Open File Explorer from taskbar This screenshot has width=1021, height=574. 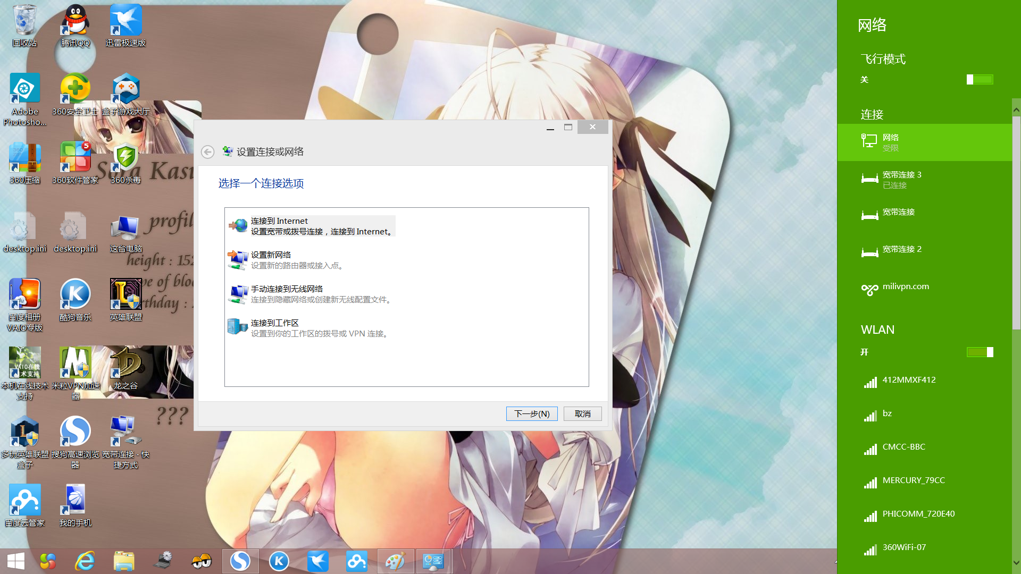point(123,561)
